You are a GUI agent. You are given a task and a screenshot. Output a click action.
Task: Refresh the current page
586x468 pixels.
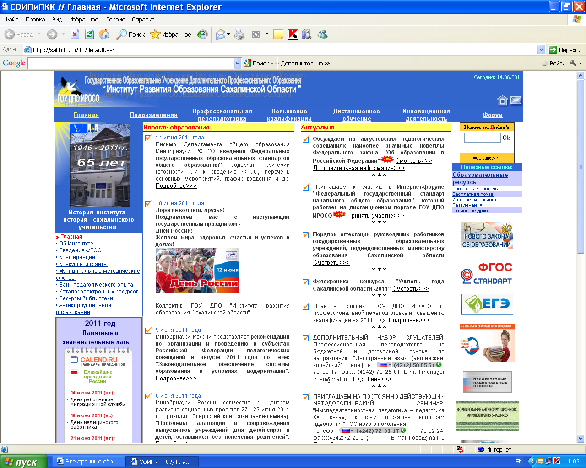(x=90, y=34)
